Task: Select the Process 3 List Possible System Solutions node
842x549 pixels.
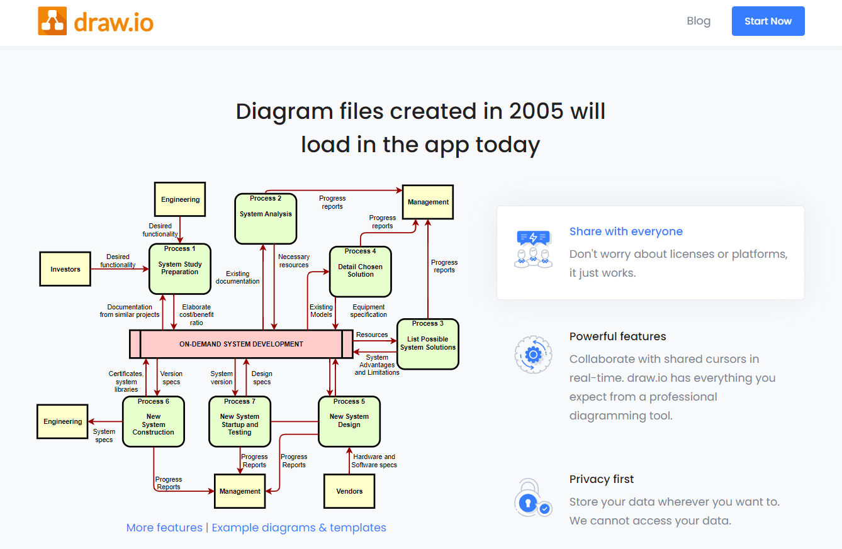Action: click(427, 344)
